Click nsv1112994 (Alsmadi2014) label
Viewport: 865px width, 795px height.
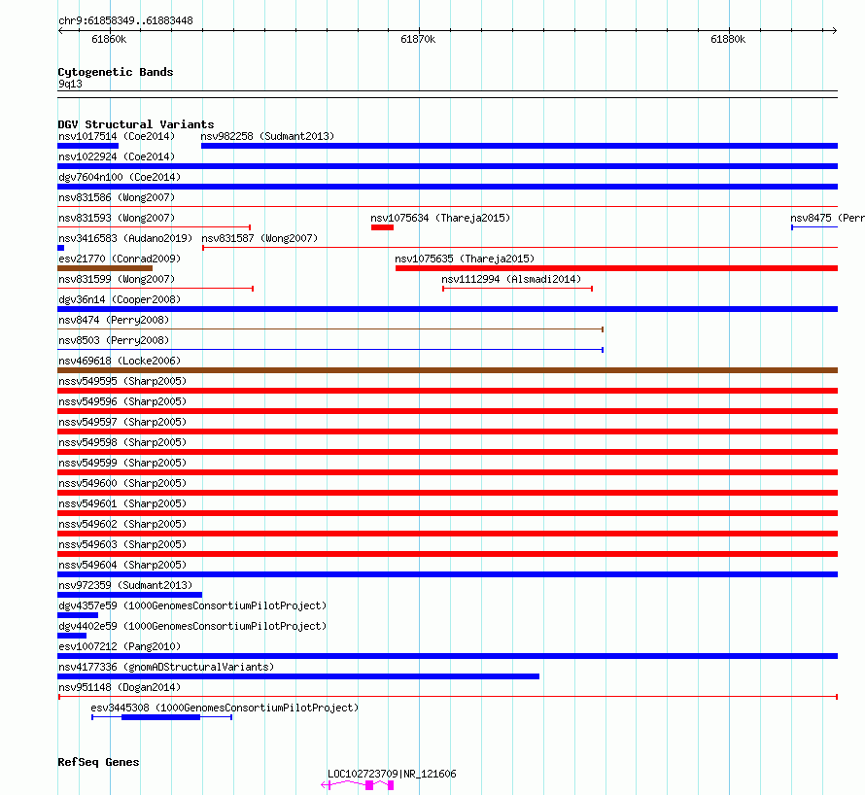click(x=511, y=279)
